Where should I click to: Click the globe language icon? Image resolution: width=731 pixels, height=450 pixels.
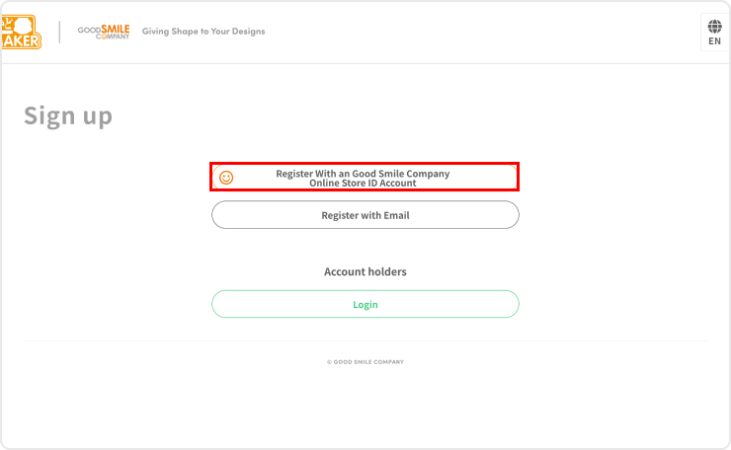pos(714,27)
